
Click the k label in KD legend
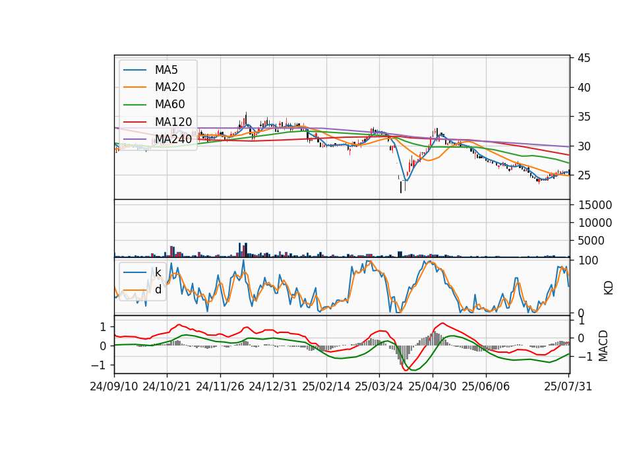(x=158, y=272)
